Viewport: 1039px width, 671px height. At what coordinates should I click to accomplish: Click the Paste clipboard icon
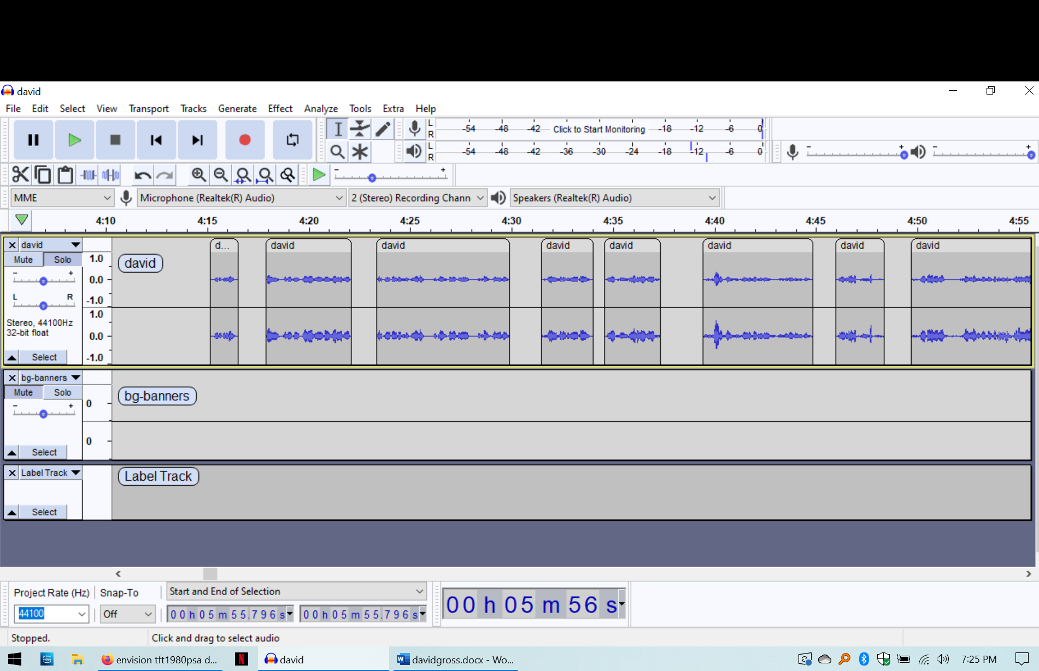[65, 175]
